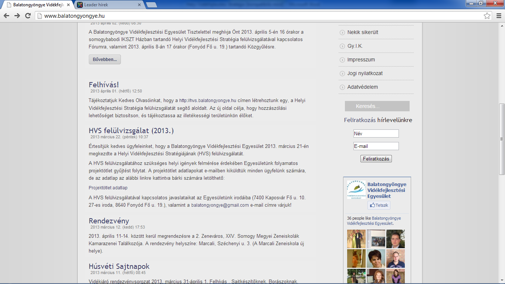Image resolution: width=505 pixels, height=284 pixels.
Task: Open the HVS felülvizsgálat (2013.) heading
Action: 131,131
